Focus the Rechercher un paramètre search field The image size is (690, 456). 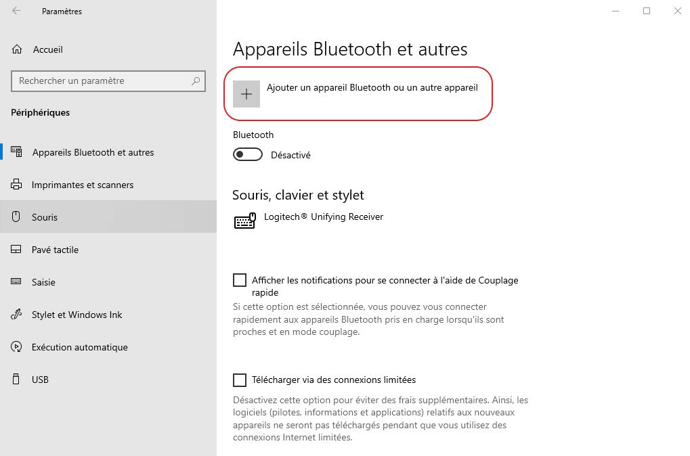click(102, 81)
